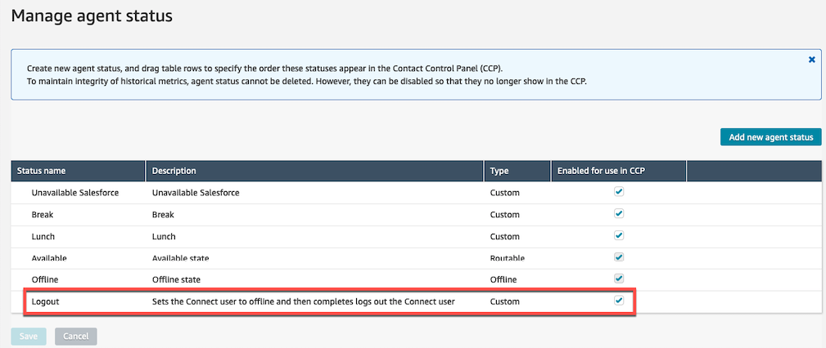Disable the Logout status checkbox

(x=619, y=301)
